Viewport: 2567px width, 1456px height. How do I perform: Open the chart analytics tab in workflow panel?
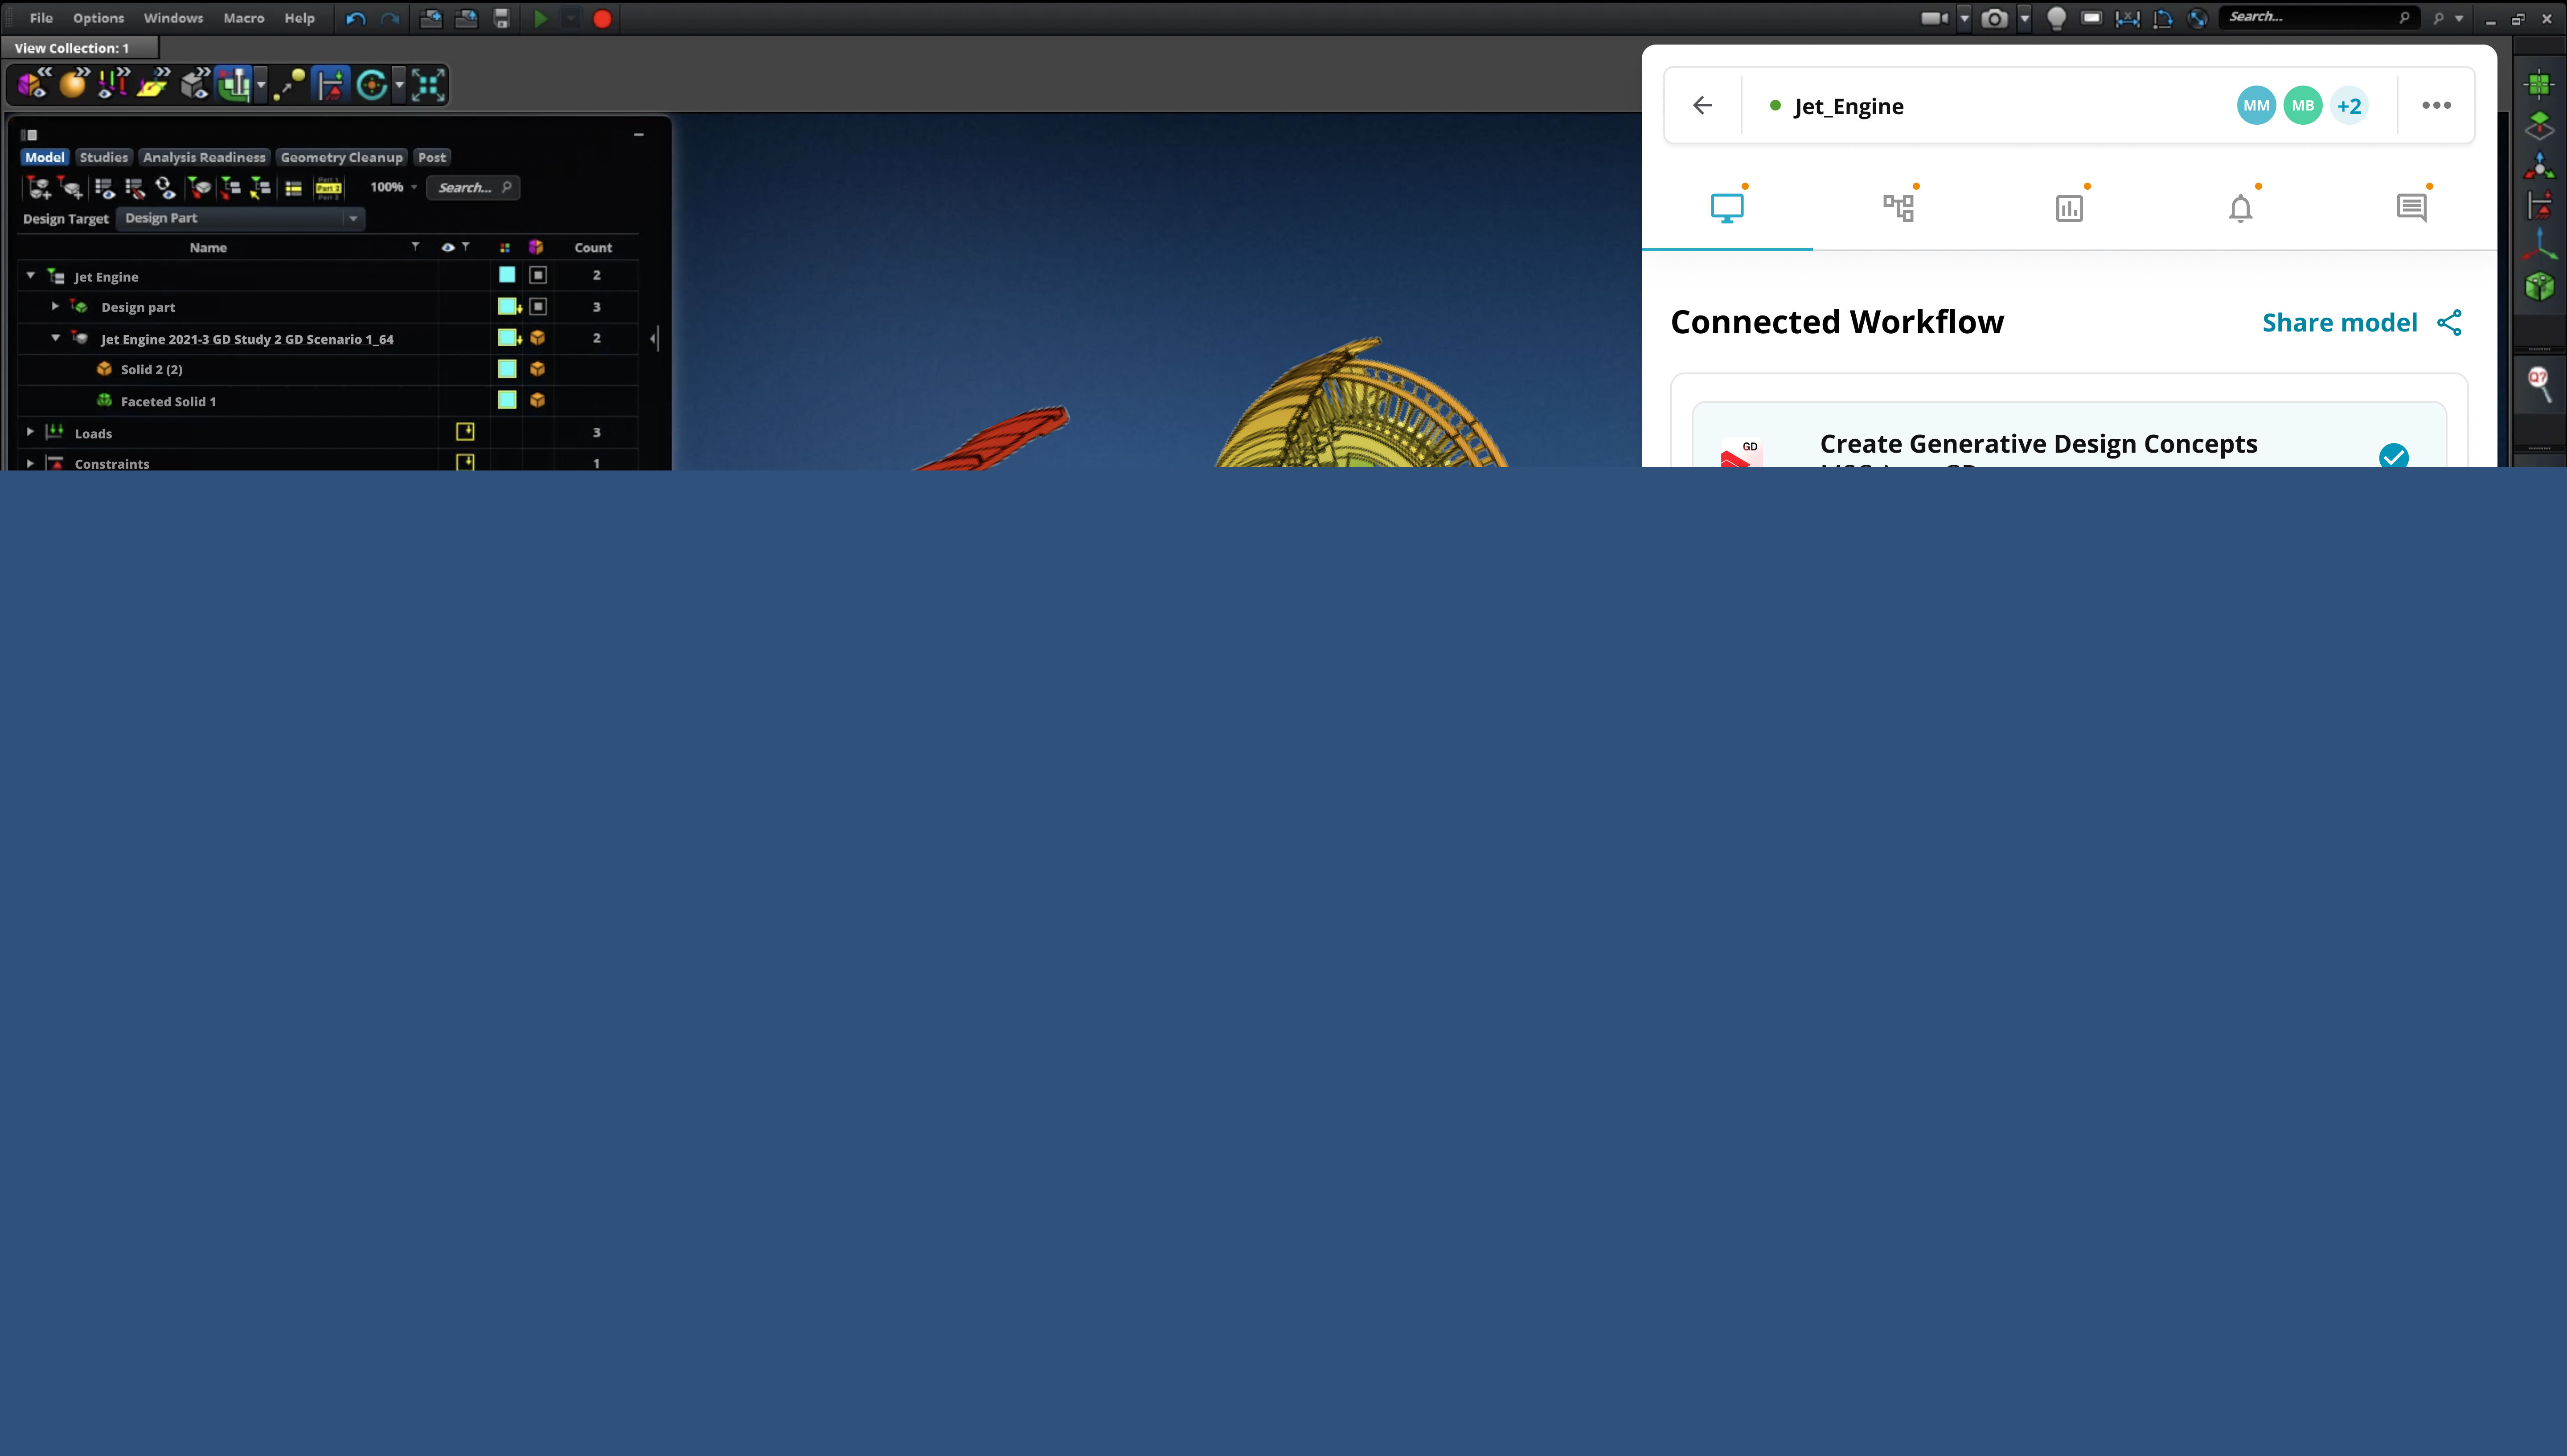click(2069, 208)
